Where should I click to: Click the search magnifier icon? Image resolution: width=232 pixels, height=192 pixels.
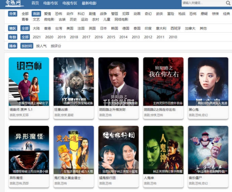(228, 3)
